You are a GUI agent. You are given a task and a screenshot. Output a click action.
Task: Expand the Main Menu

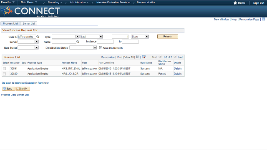29,2
